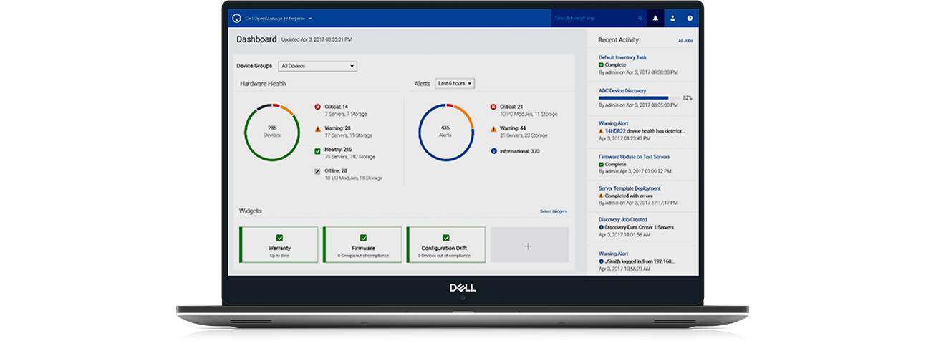Click the 435 Alerts donut chart

click(445, 133)
